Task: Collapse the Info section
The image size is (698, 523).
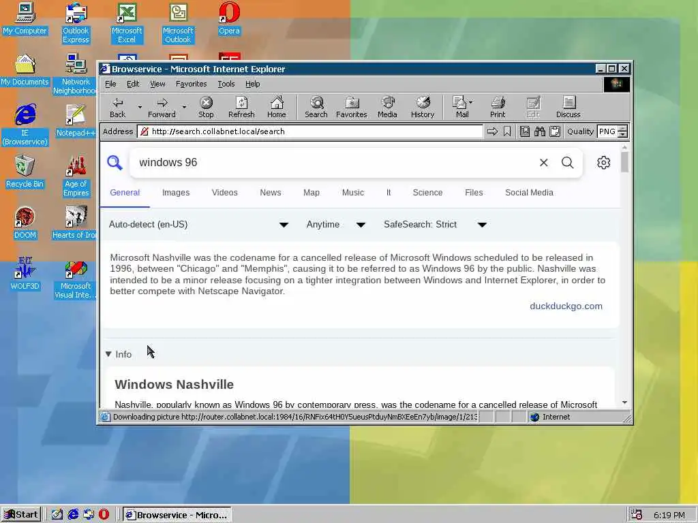Action: click(119, 354)
